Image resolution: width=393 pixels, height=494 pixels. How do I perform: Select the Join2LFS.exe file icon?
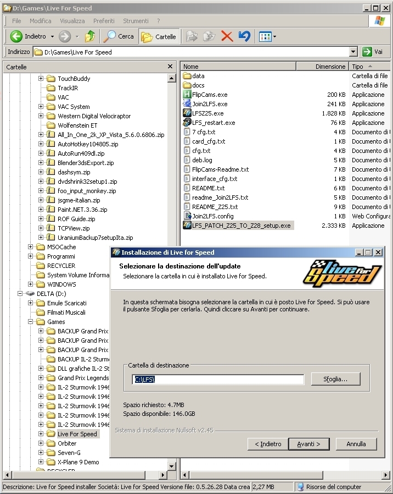click(187, 103)
